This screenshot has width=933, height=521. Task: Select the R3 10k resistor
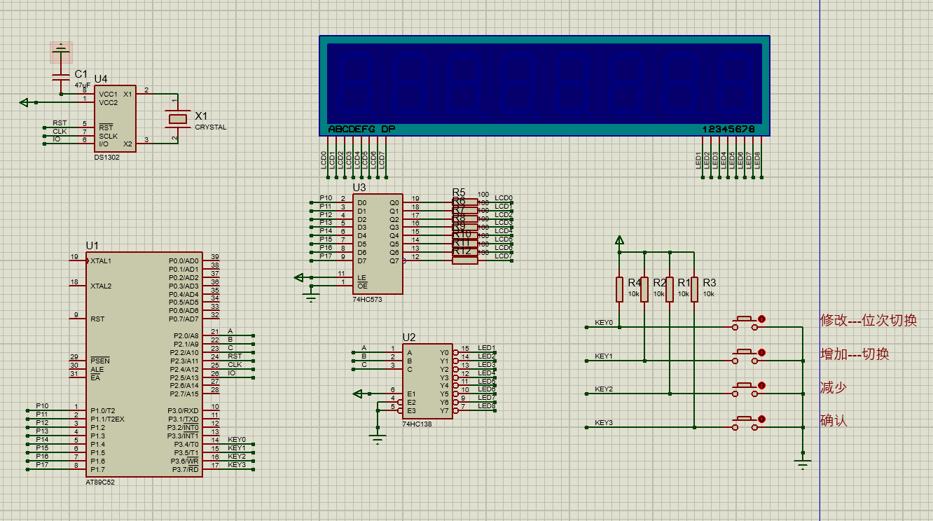694,289
